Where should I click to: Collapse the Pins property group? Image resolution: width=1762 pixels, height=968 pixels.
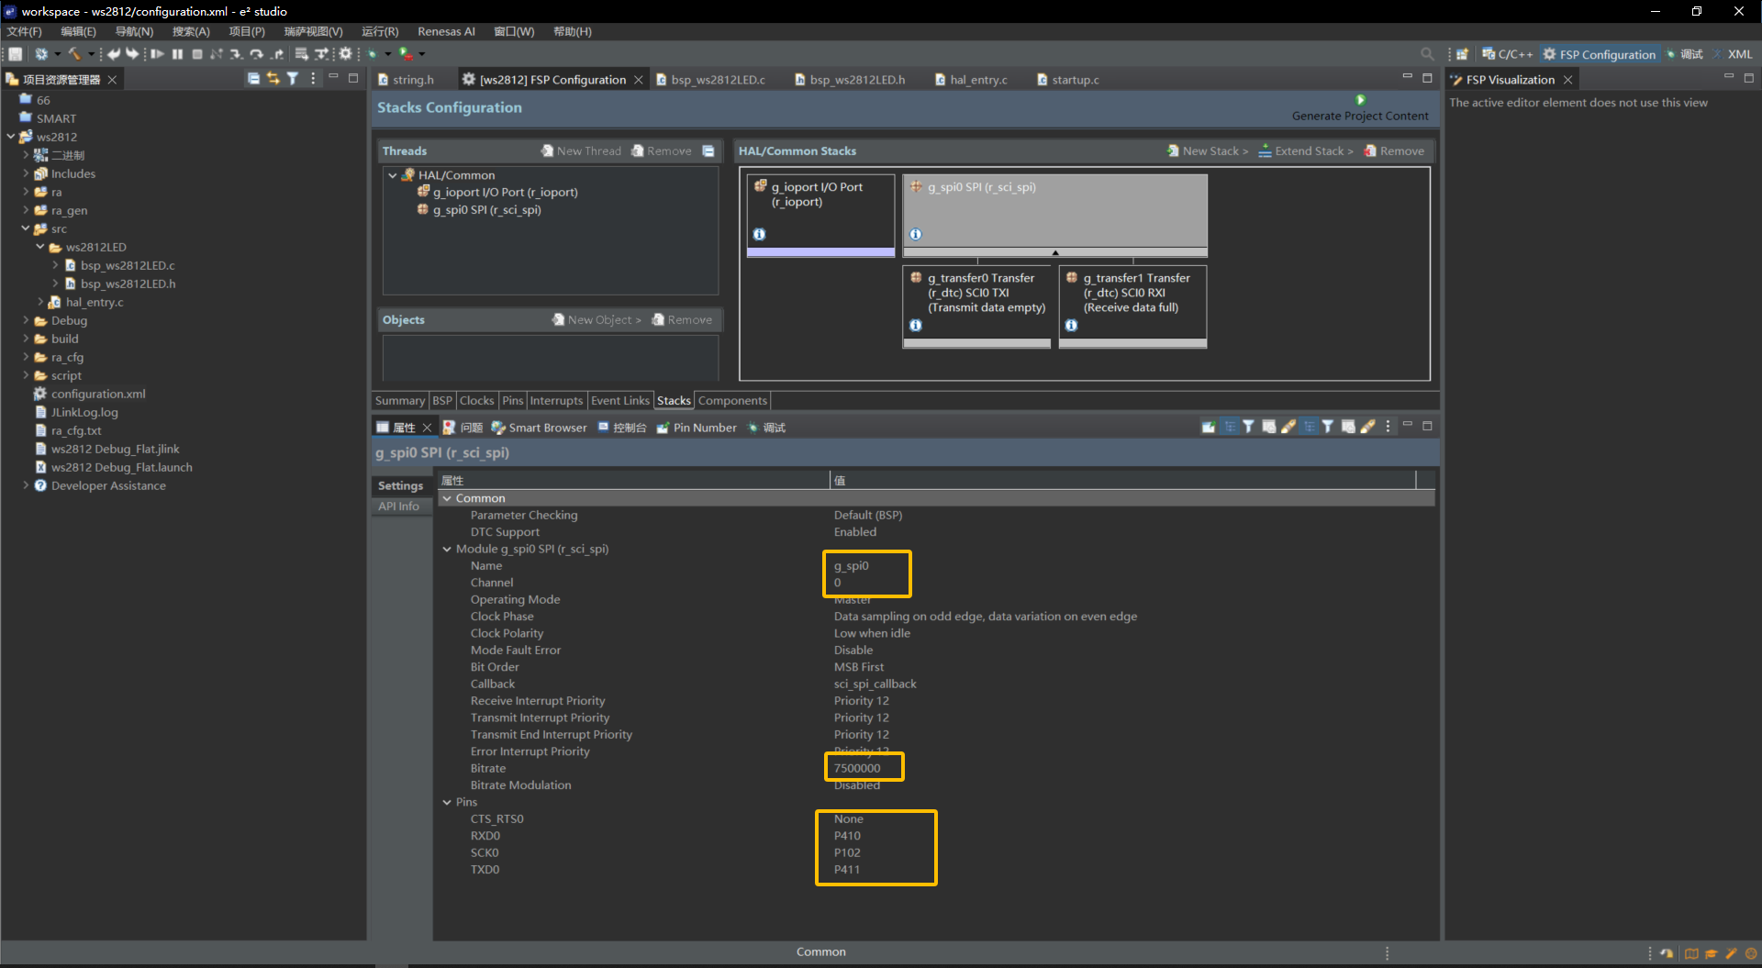(x=447, y=802)
